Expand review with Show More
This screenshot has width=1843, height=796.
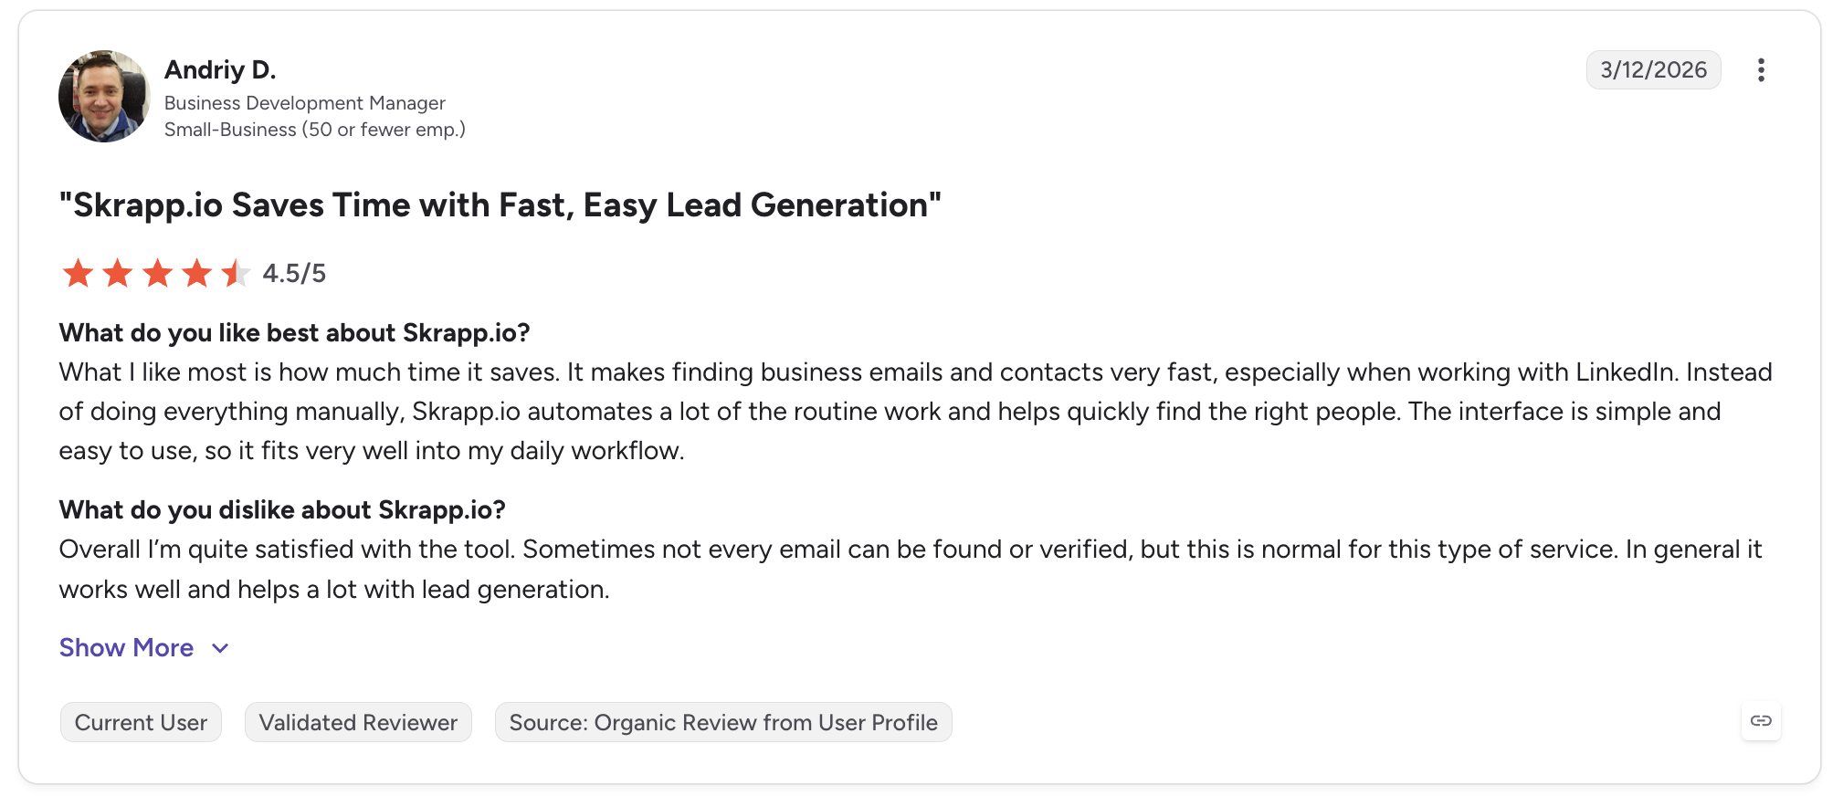point(126,647)
